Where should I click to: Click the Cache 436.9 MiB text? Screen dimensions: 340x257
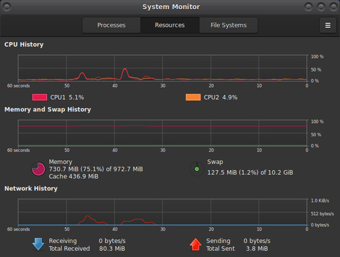tap(74, 177)
